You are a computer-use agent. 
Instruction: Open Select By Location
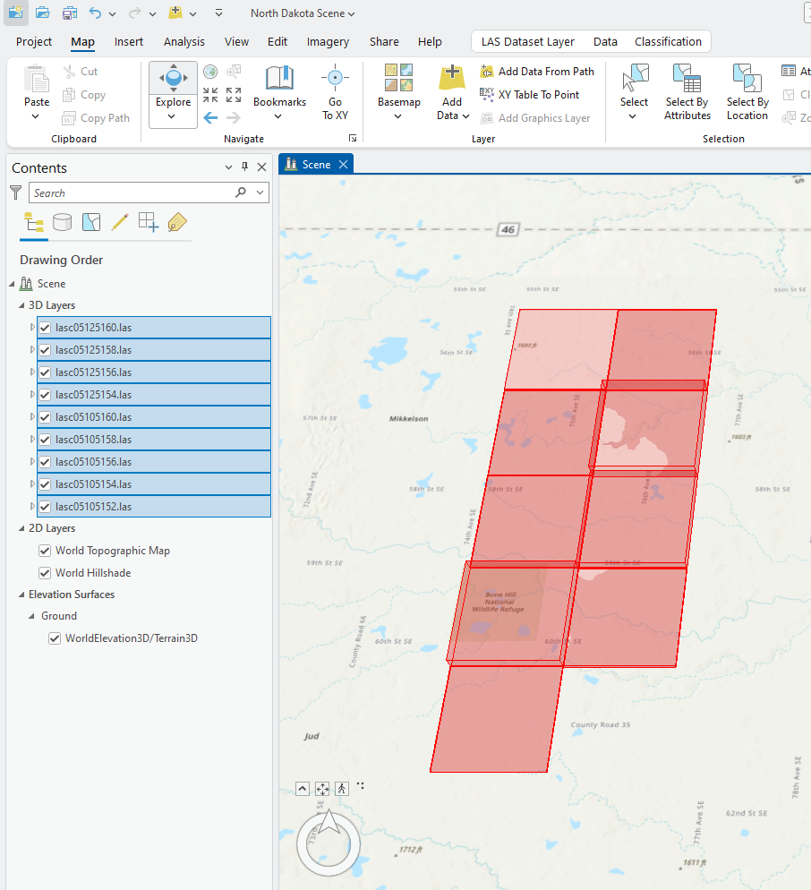tap(747, 90)
